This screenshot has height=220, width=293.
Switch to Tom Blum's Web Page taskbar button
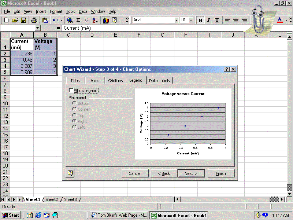pos(119,215)
